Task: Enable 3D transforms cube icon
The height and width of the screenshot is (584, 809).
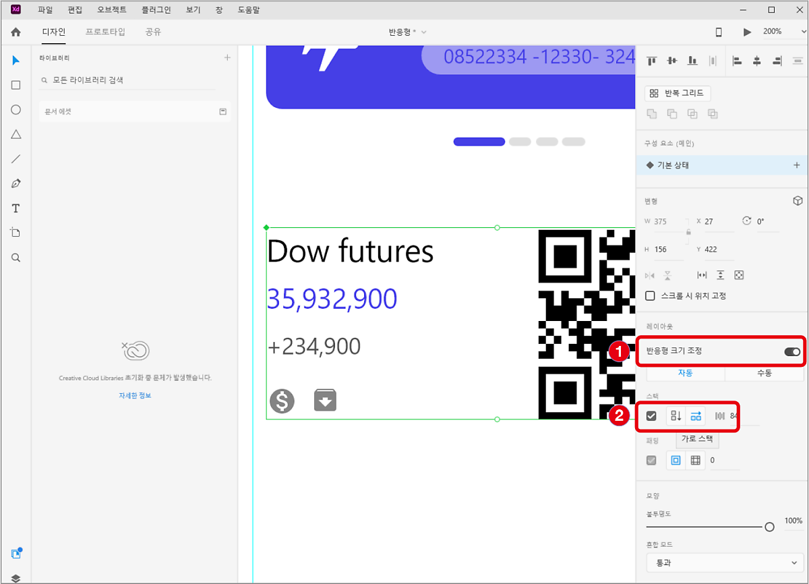Action: [798, 201]
